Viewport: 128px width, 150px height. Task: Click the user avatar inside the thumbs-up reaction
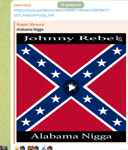coord(50,148)
